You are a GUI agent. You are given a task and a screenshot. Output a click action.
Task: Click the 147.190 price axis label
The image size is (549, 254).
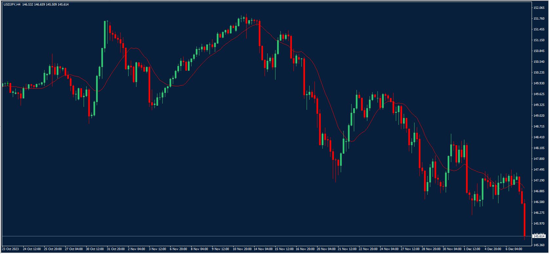[539, 180]
